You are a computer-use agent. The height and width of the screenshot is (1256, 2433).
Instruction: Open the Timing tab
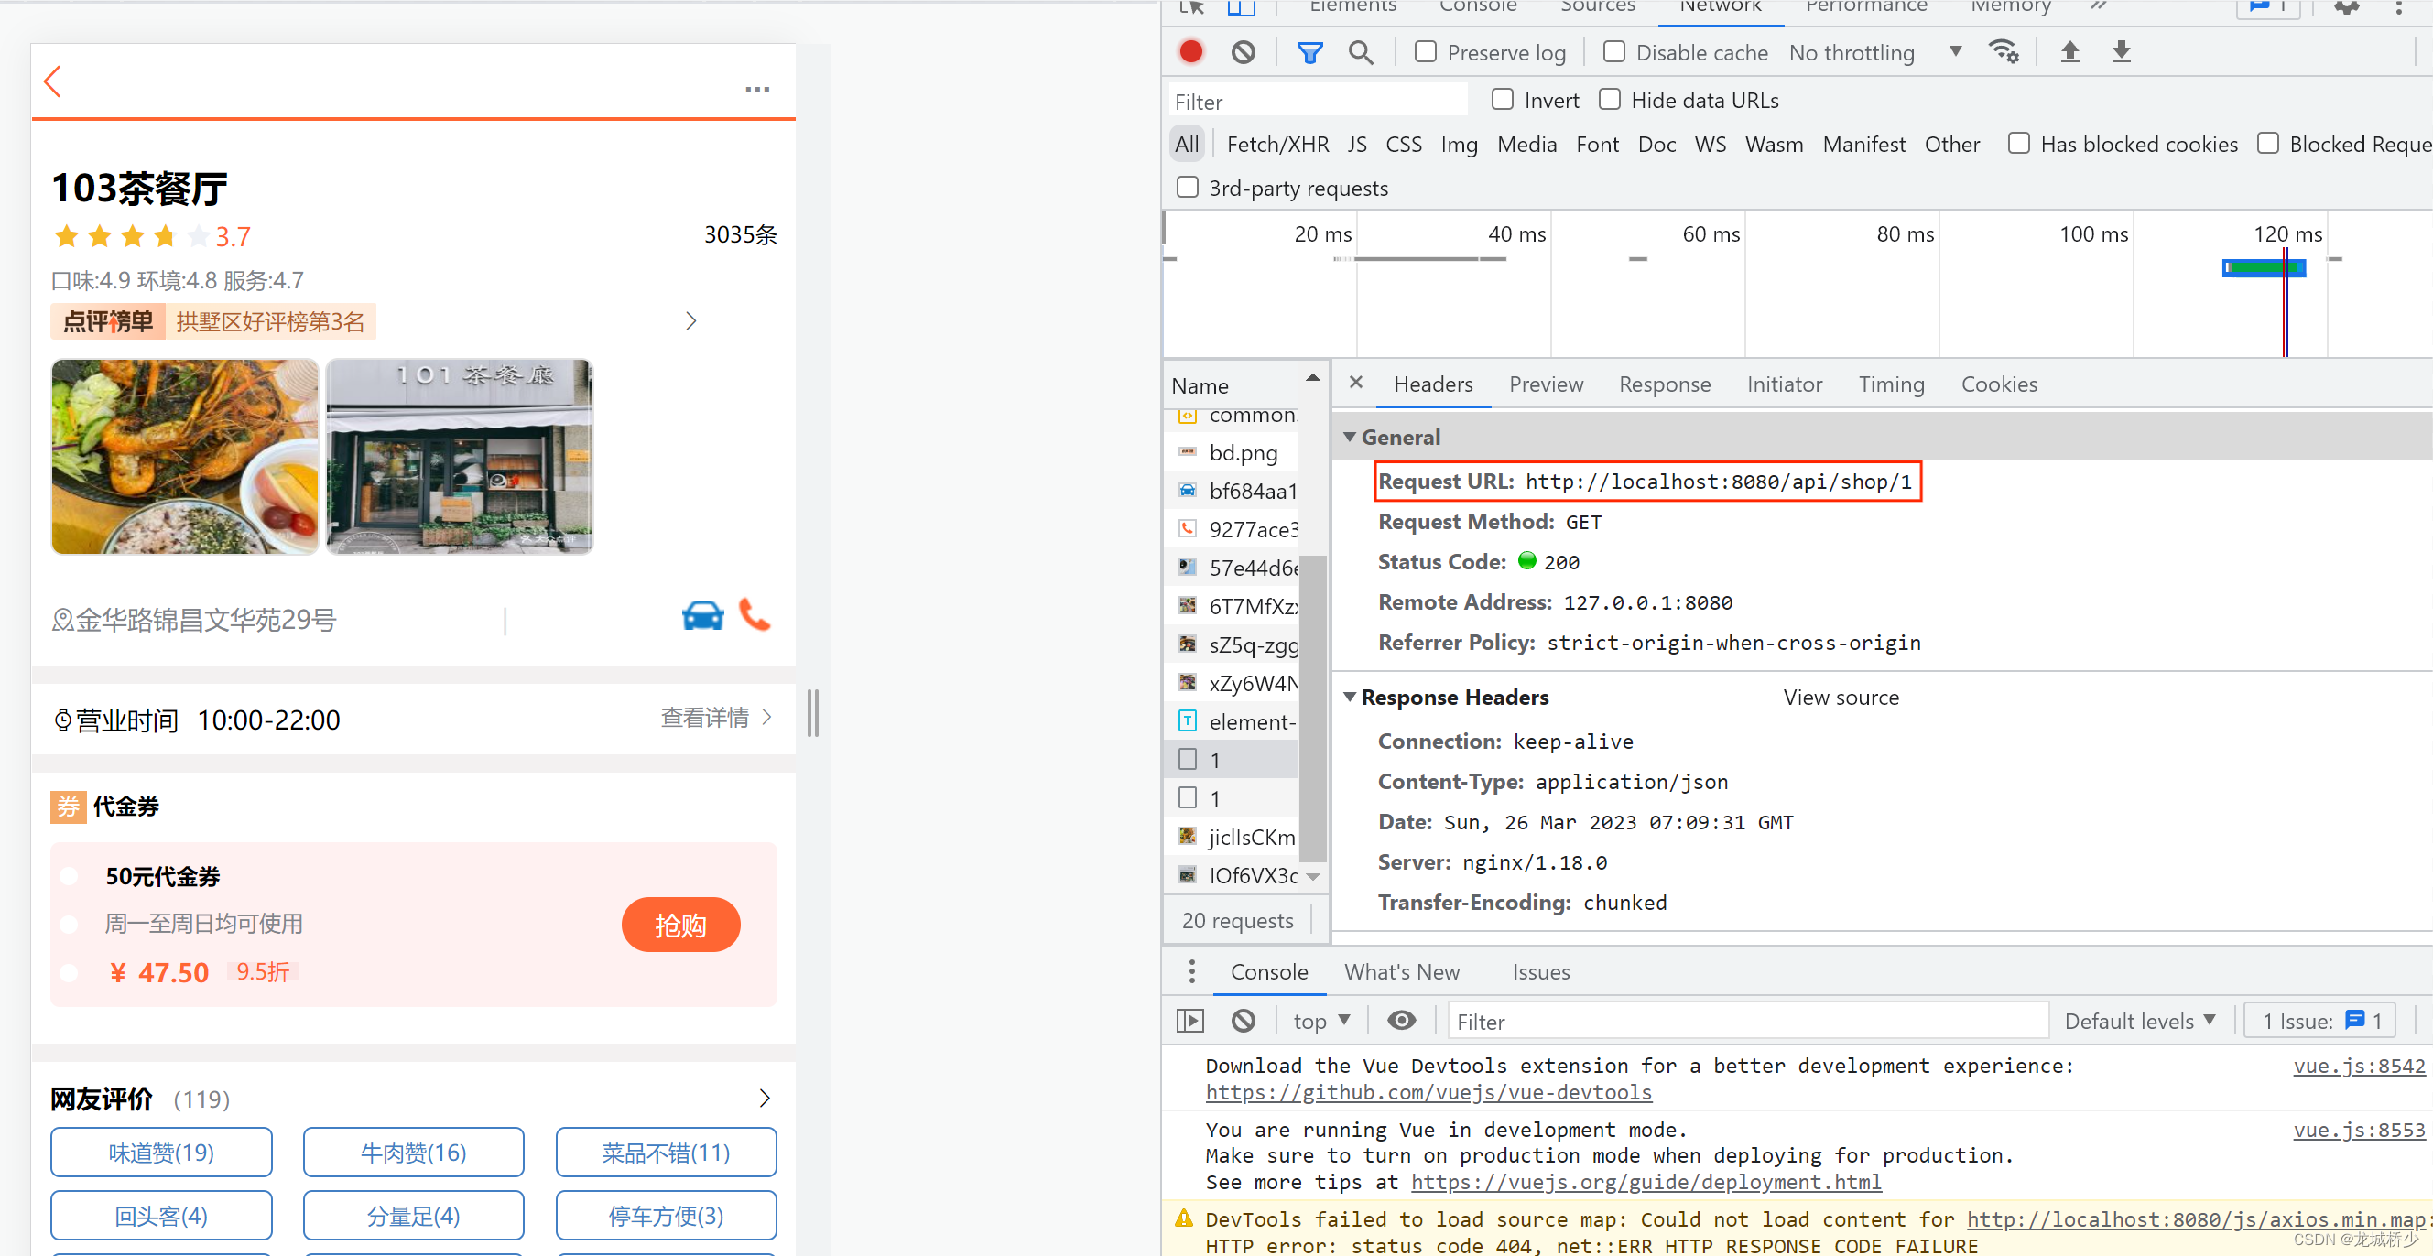tap(1890, 384)
